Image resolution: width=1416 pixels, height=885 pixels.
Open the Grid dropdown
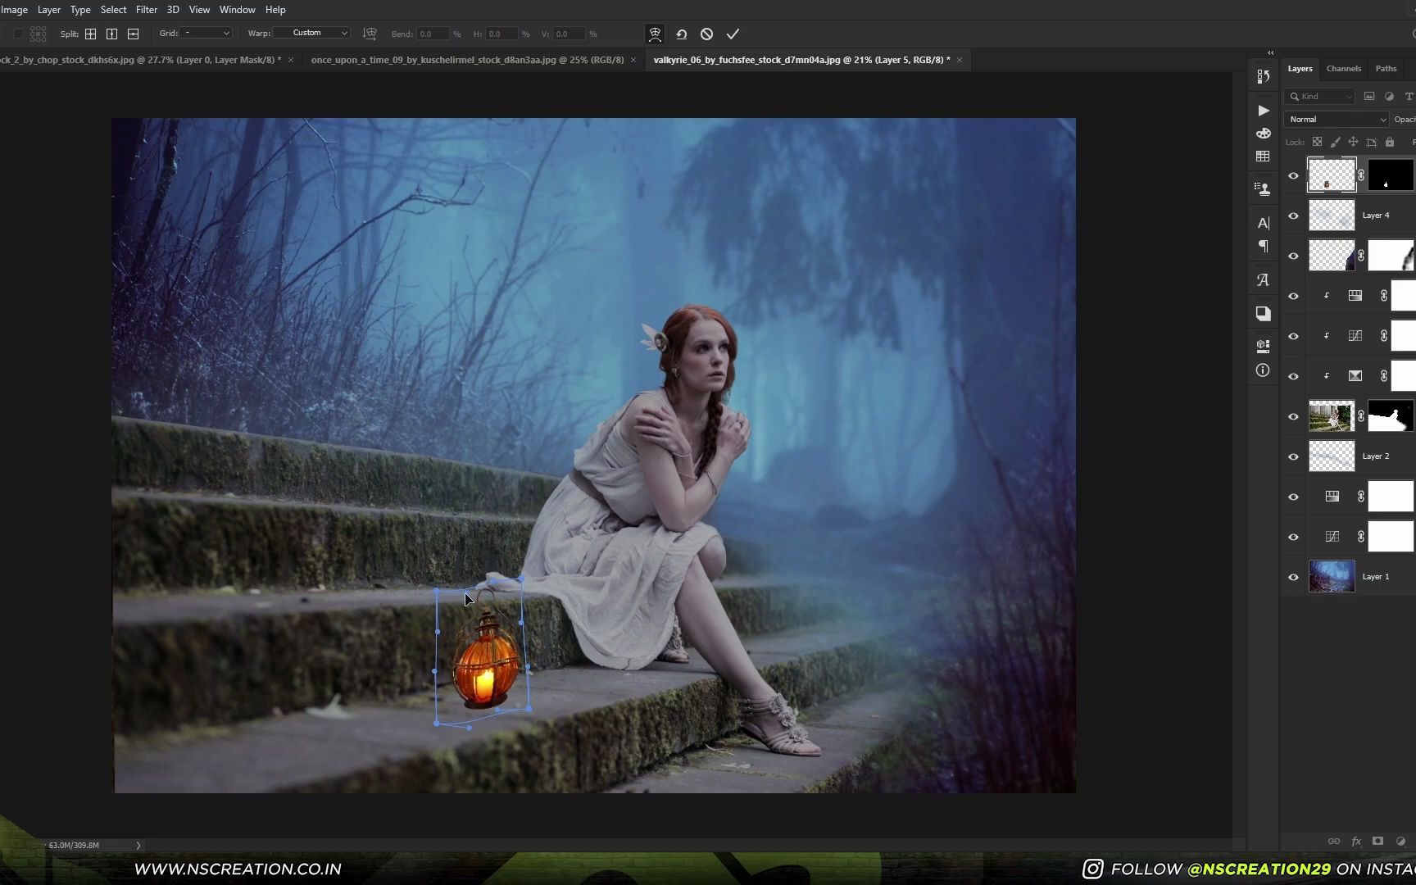206,34
